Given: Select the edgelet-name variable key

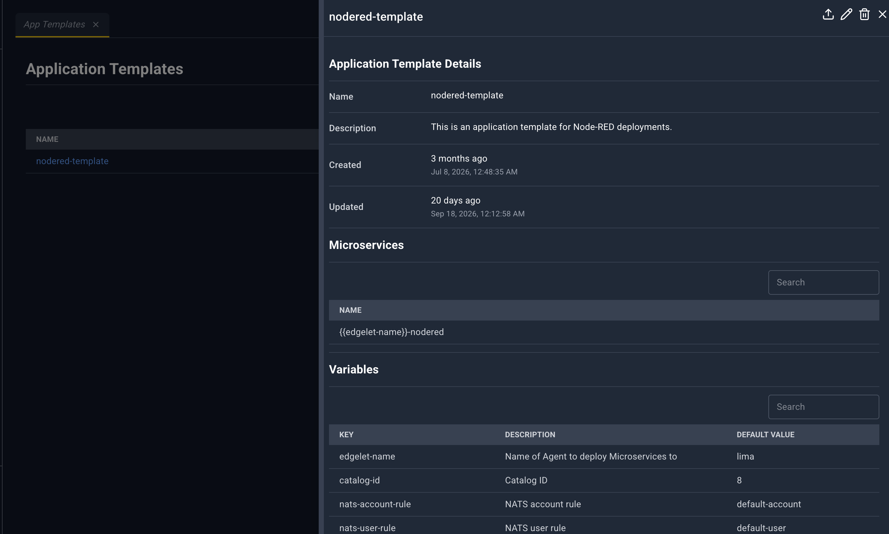Looking at the screenshot, I should point(367,457).
